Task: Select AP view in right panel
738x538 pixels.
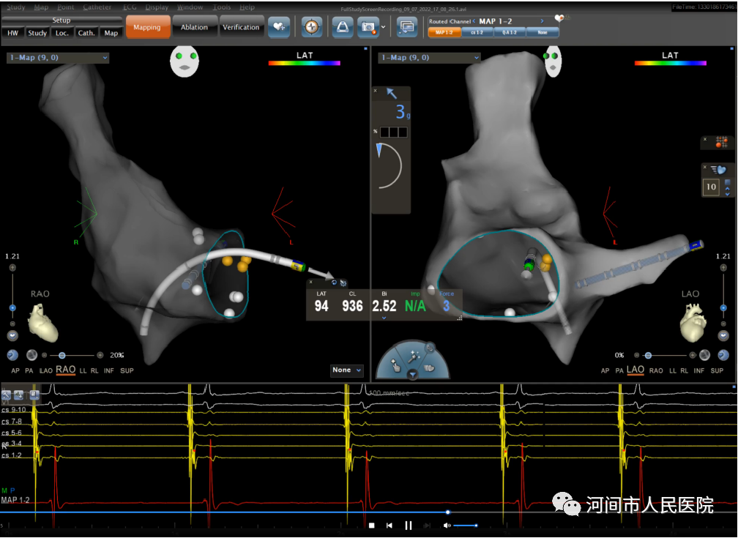Action: coord(605,371)
